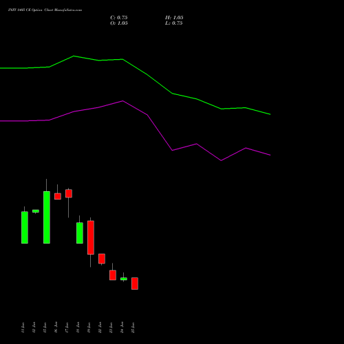Click the INFY 1485 CE Option Chart title

click(x=45, y=10)
